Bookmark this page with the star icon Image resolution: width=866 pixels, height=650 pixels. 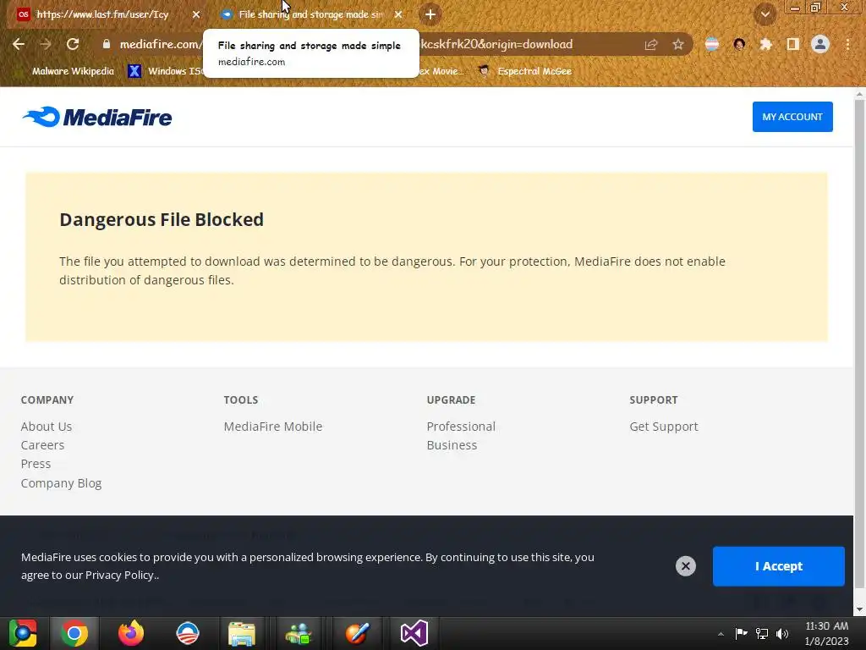point(678,44)
